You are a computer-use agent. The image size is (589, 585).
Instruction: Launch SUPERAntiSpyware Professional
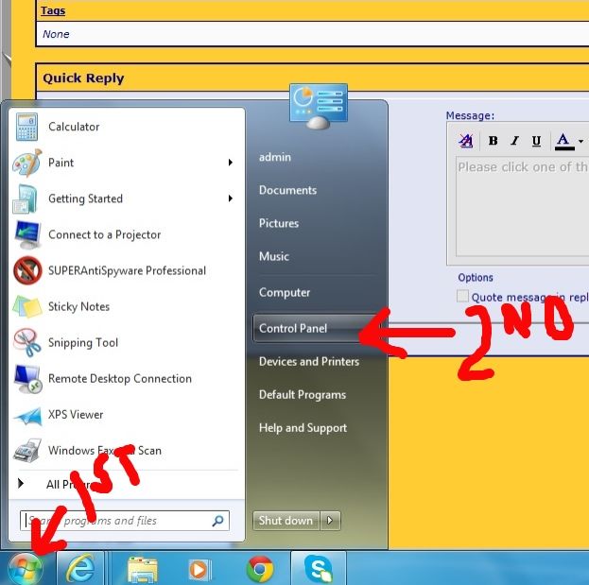click(x=127, y=270)
